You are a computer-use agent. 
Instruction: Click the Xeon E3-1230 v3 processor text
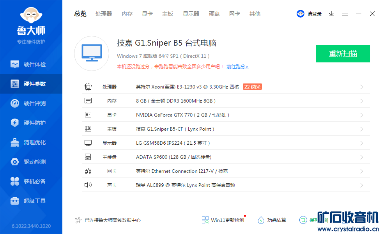point(187,87)
